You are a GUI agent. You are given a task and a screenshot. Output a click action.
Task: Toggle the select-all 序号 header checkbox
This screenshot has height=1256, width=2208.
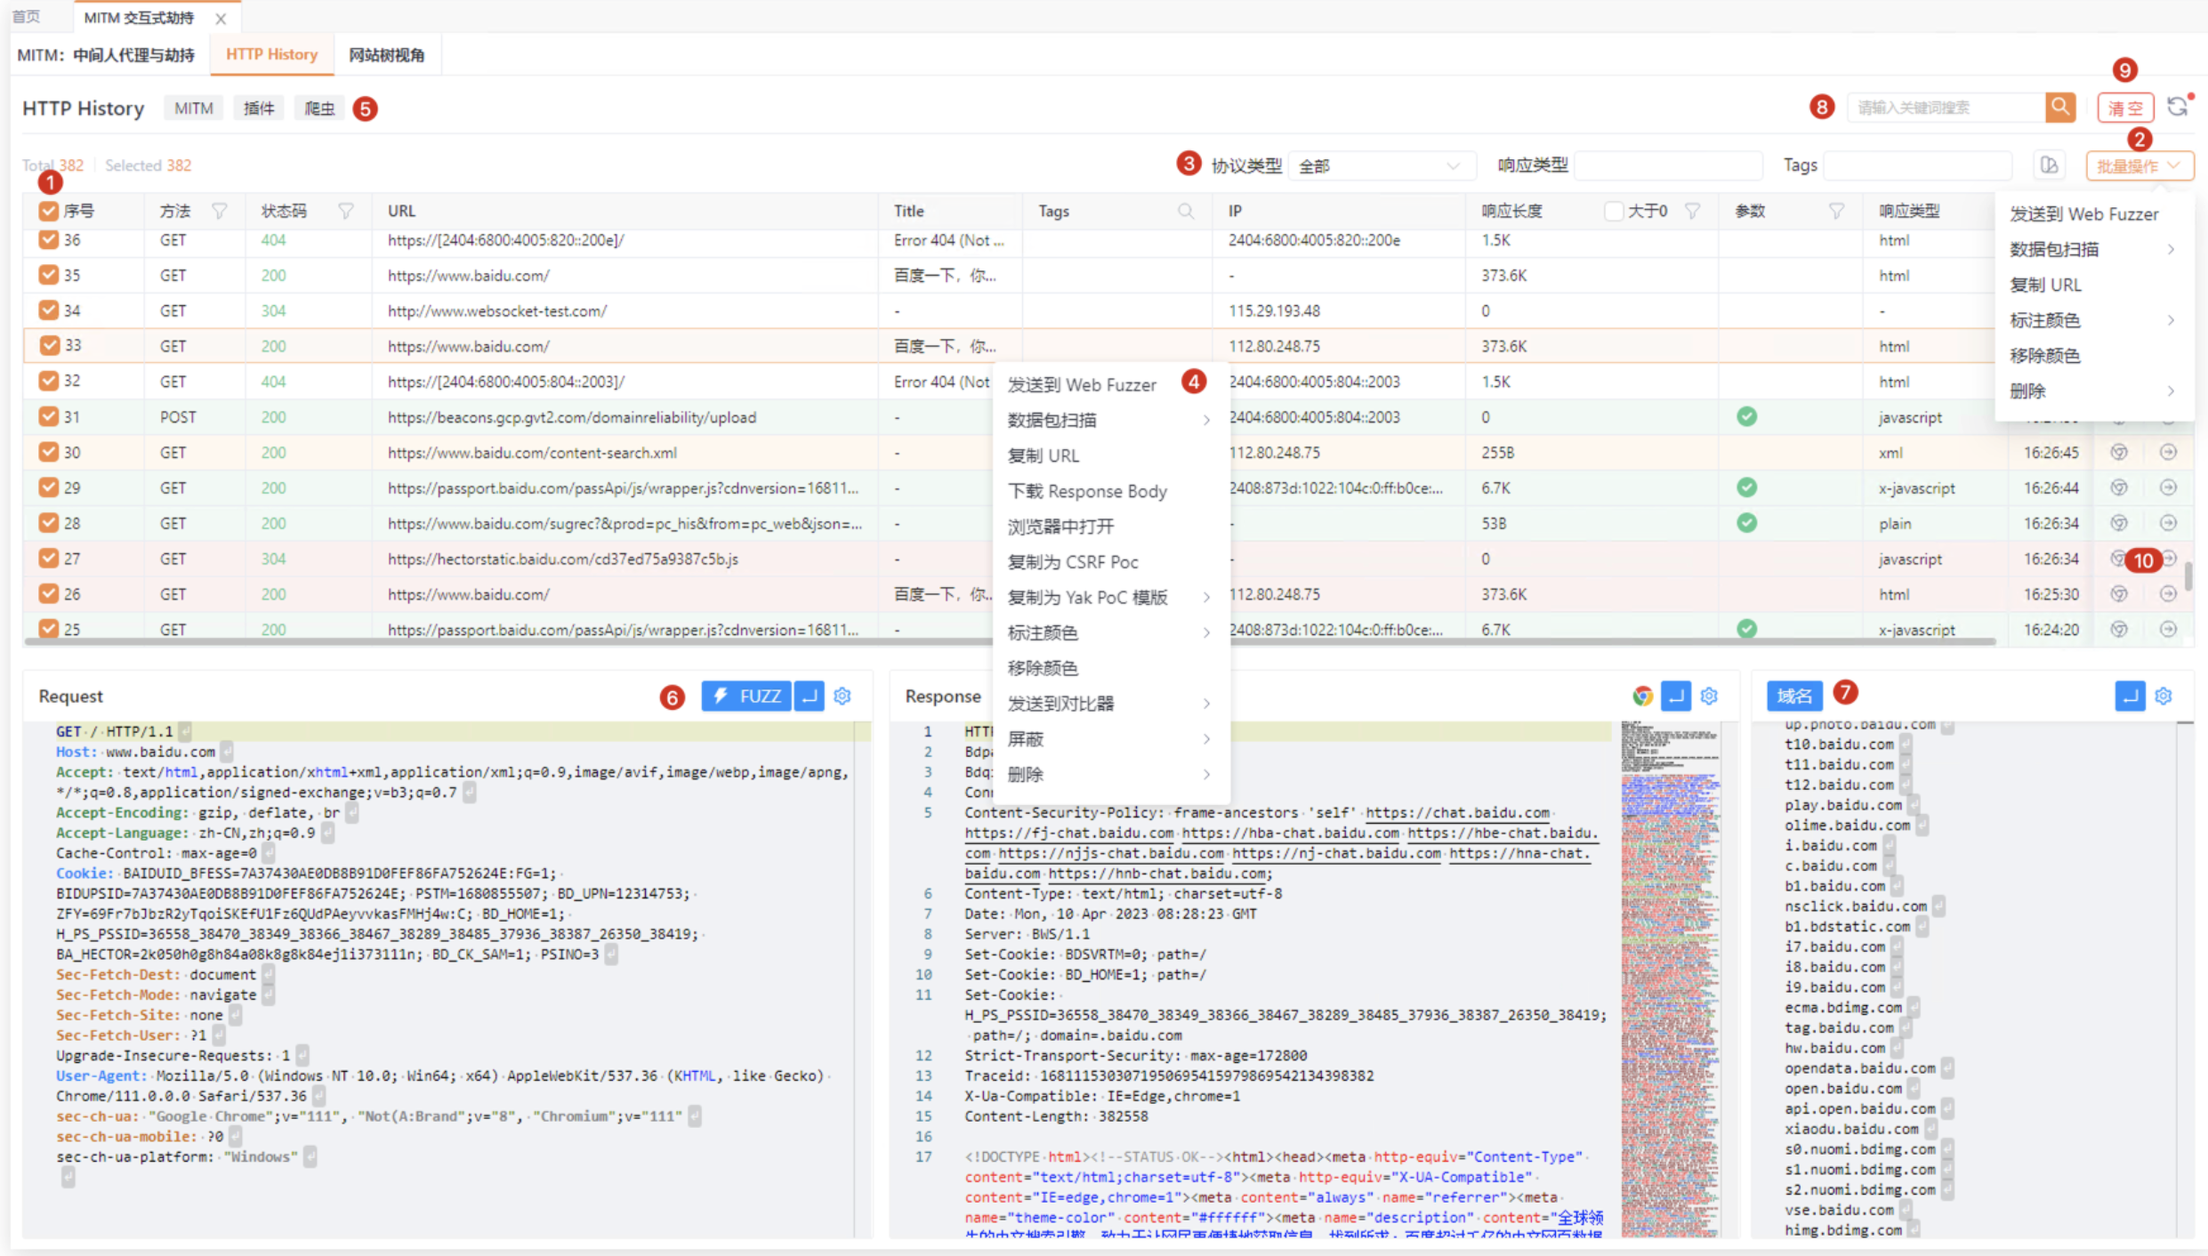coord(48,212)
